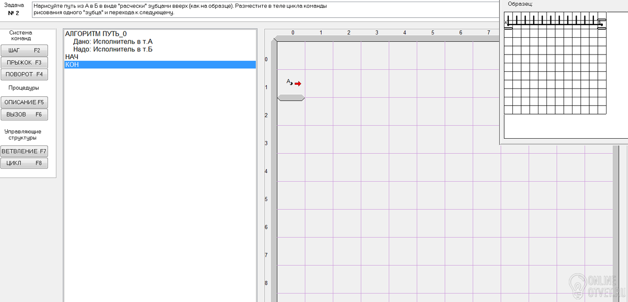Click the ЦИКЛ F8 loop button
Screen dimensions: 628x302
click(24, 163)
